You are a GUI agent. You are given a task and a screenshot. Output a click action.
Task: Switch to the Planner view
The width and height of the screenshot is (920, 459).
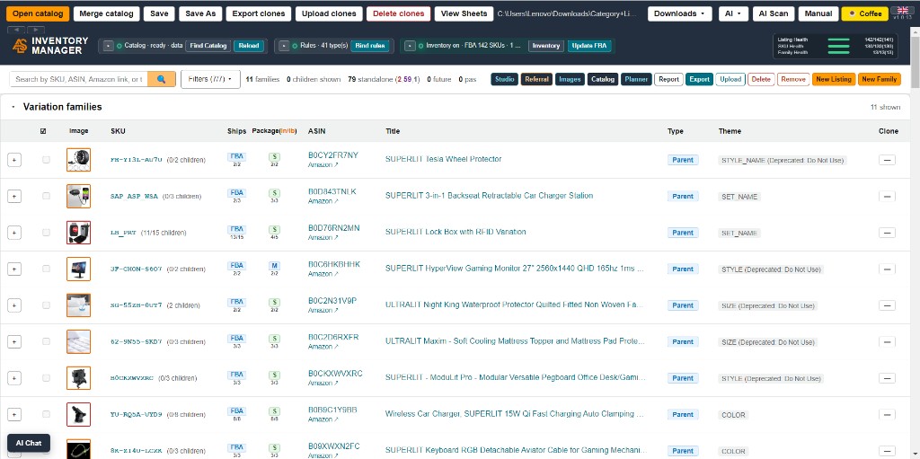click(637, 79)
